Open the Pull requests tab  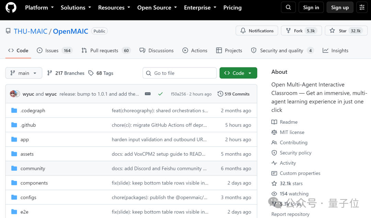click(106, 50)
